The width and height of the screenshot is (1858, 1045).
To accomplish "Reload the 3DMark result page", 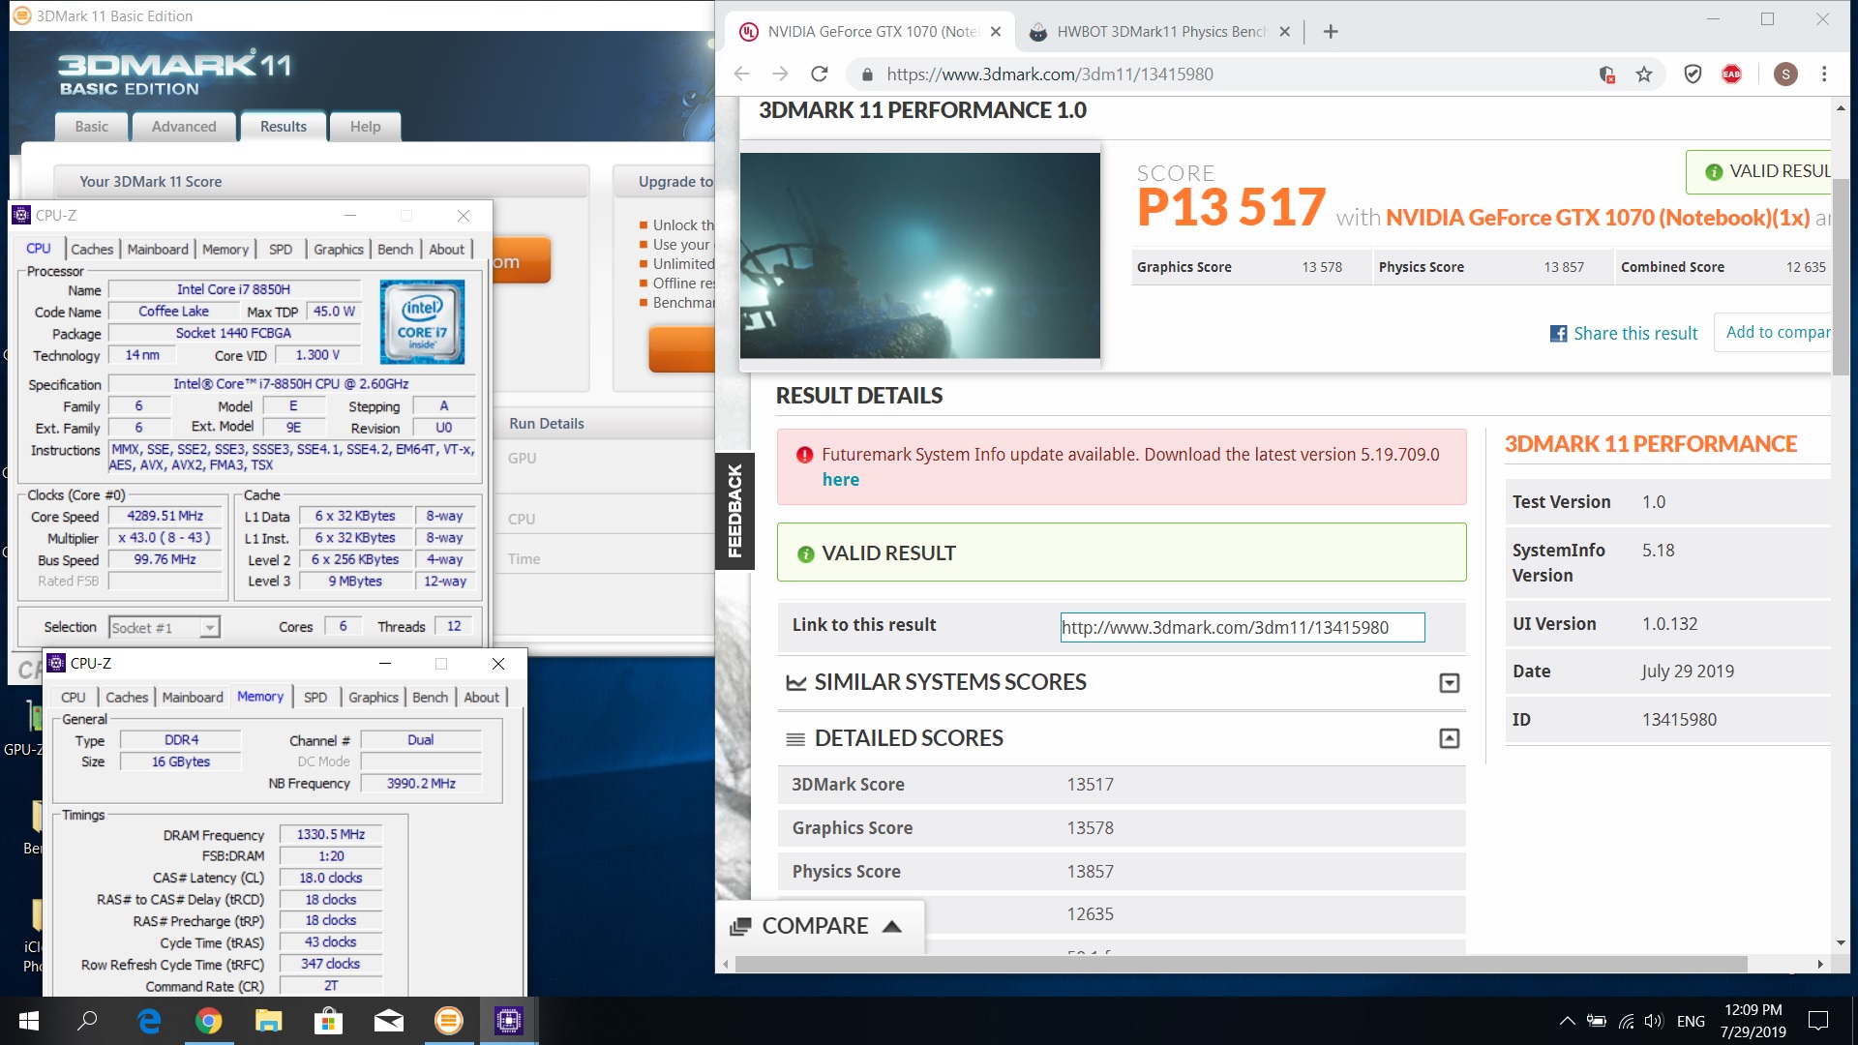I will click(x=820, y=74).
